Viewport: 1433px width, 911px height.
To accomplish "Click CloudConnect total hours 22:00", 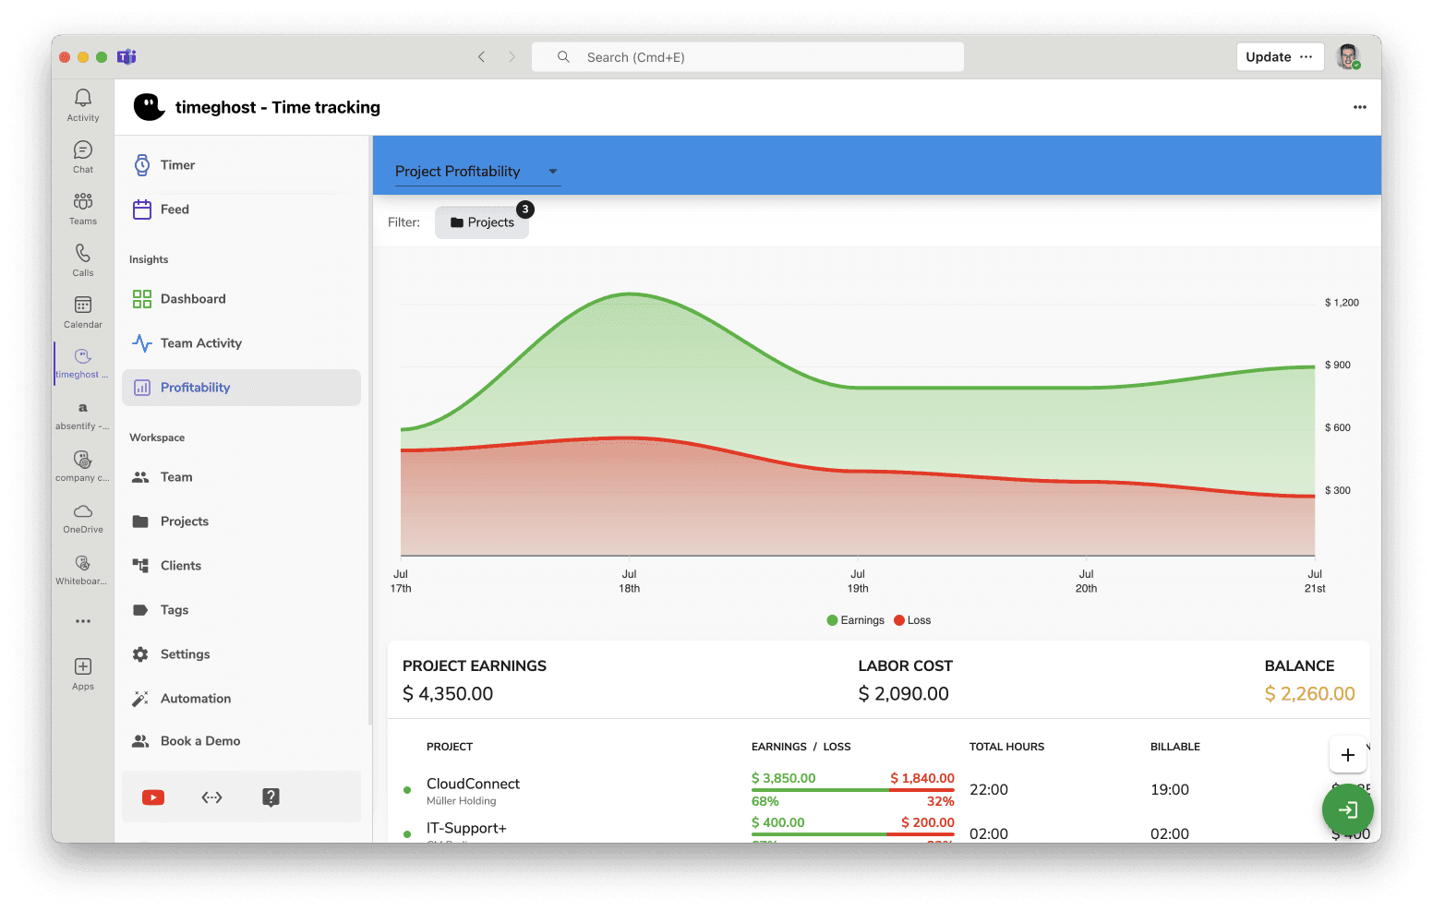I will click(x=989, y=790).
